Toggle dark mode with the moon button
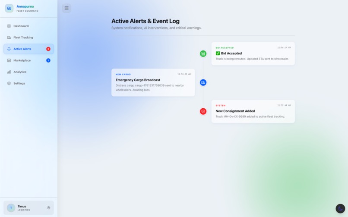The height and width of the screenshot is (217, 348). coord(340,208)
